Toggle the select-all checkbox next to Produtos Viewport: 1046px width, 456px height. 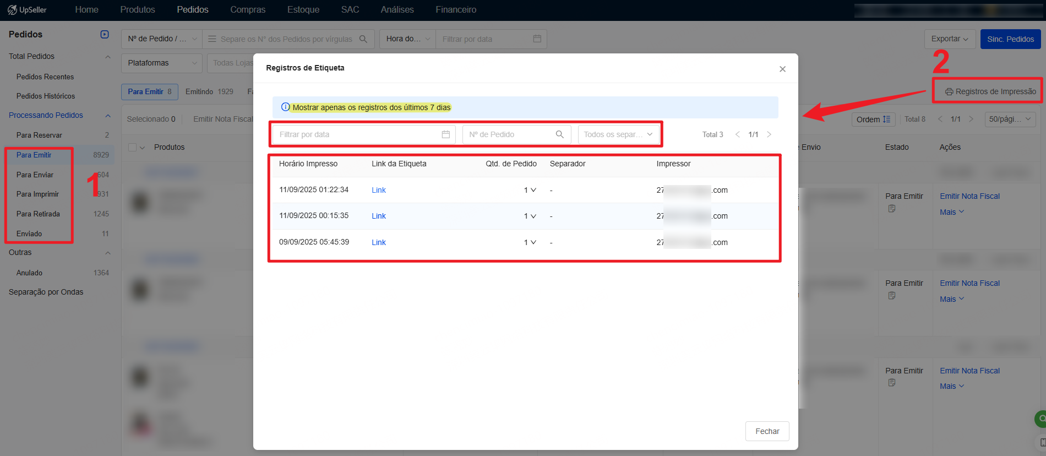coord(132,147)
